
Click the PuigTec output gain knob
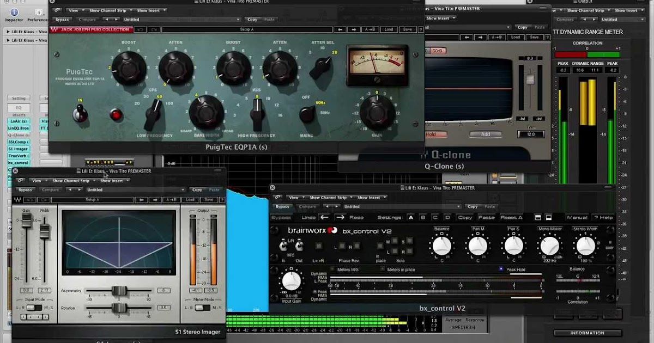377,113
